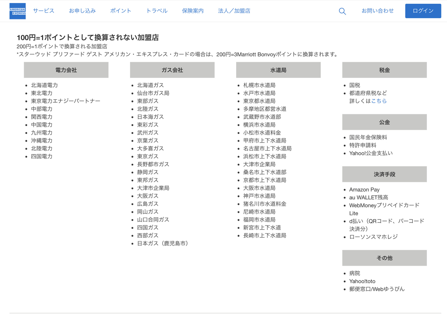Click the 国税 entry
Screen dimensions: 447x314
point(355,85)
